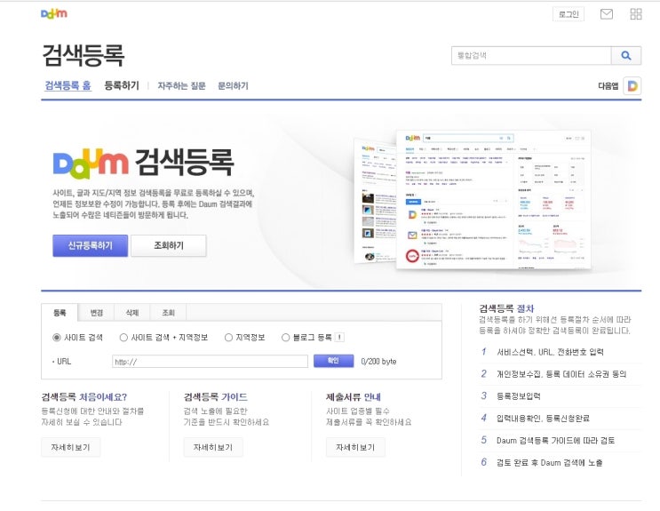The width and height of the screenshot is (660, 511).
Task: Click step 2 개인정보수집, 등록 데이터 소유권 동의
Action: (560, 374)
